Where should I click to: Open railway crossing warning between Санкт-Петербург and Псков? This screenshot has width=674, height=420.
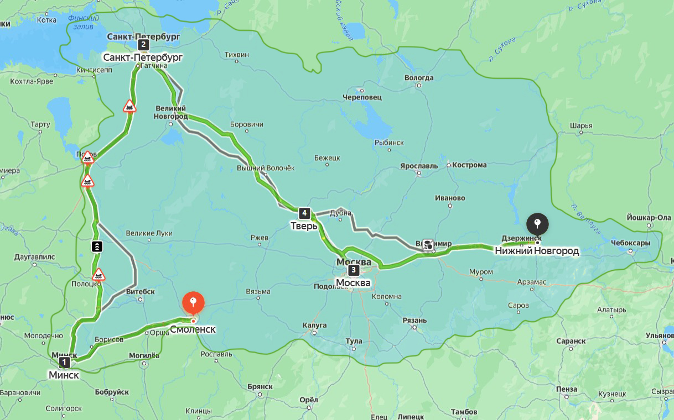pyautogui.click(x=130, y=106)
